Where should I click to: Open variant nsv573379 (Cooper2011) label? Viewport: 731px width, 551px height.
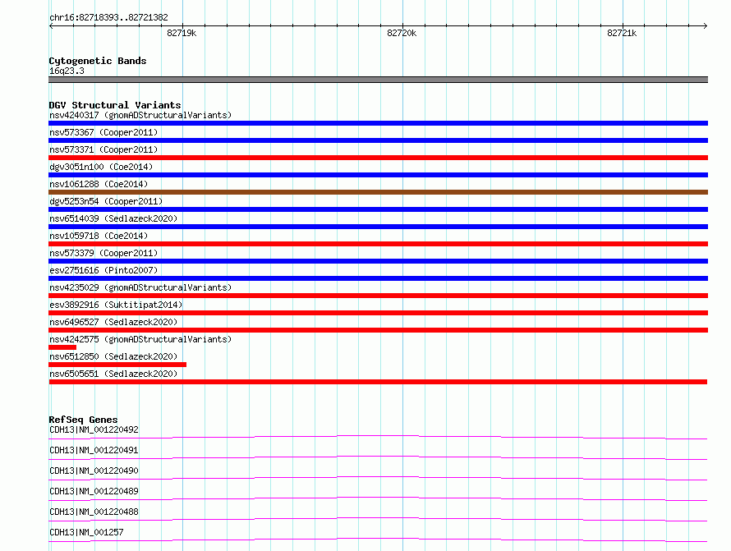pyautogui.click(x=103, y=253)
